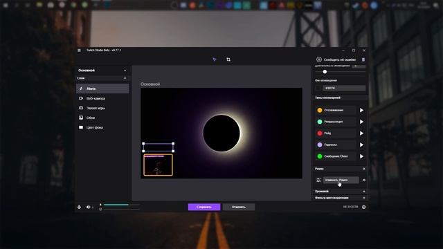Toggle Рамка visibility eye icon
443x249 pixels.
pos(364,180)
